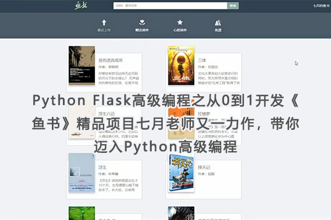Image resolution: width=331 pixels, height=220 pixels.
Task: Click the 浮生 book description text
Action: click(x=118, y=185)
